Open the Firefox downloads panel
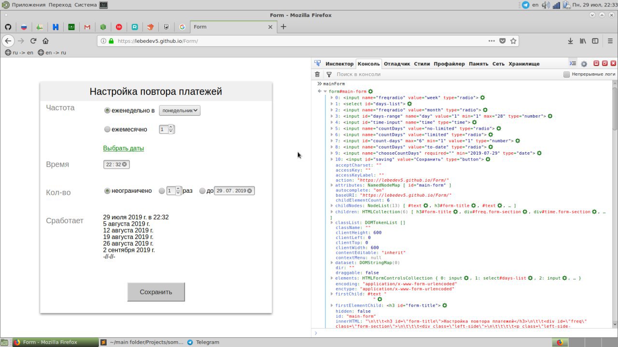 (x=570, y=41)
